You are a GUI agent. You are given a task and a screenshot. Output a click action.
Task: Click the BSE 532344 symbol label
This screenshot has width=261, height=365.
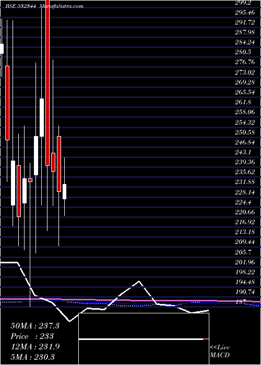[x=21, y=6]
